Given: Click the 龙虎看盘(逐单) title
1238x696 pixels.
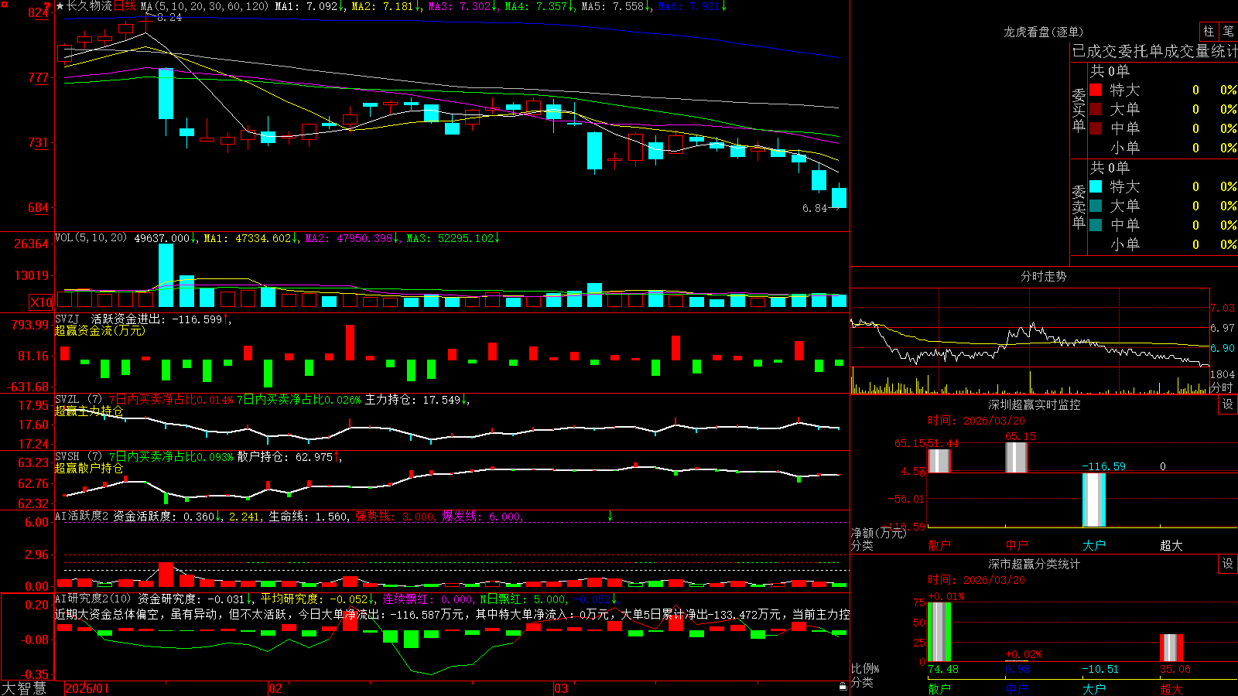Looking at the screenshot, I should coord(1043,32).
